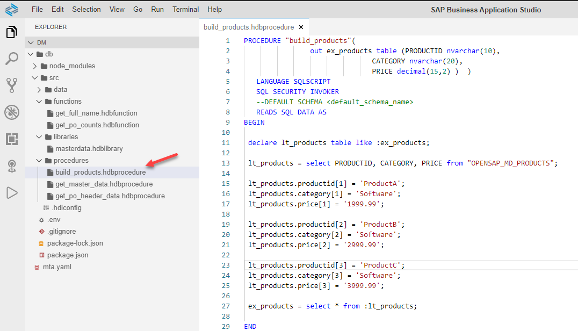The image size is (578, 331).
Task: Open the View menu
Action: coord(117,10)
